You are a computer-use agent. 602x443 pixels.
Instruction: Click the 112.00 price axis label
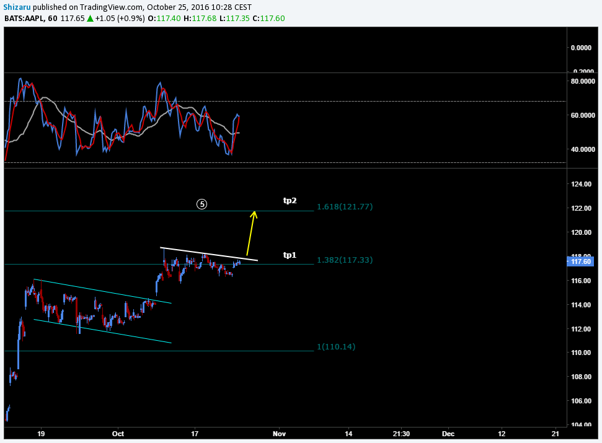click(x=582, y=329)
